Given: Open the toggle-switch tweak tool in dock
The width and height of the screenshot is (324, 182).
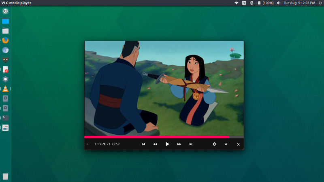Looking at the screenshot, I should pos(5,128).
